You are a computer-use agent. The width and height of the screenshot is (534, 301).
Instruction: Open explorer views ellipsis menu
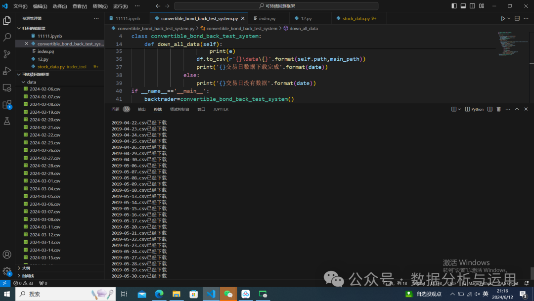point(96,18)
